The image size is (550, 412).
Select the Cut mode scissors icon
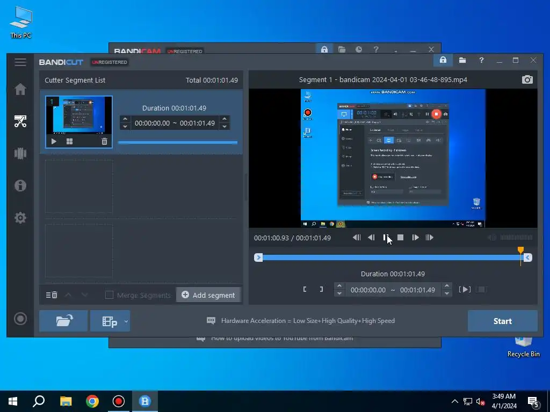[x=20, y=121]
